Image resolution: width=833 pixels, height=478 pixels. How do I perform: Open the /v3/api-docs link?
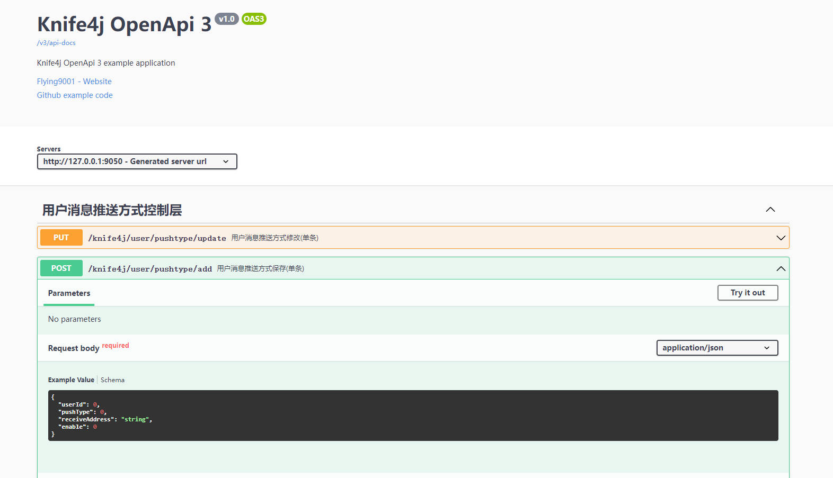pyautogui.click(x=56, y=43)
